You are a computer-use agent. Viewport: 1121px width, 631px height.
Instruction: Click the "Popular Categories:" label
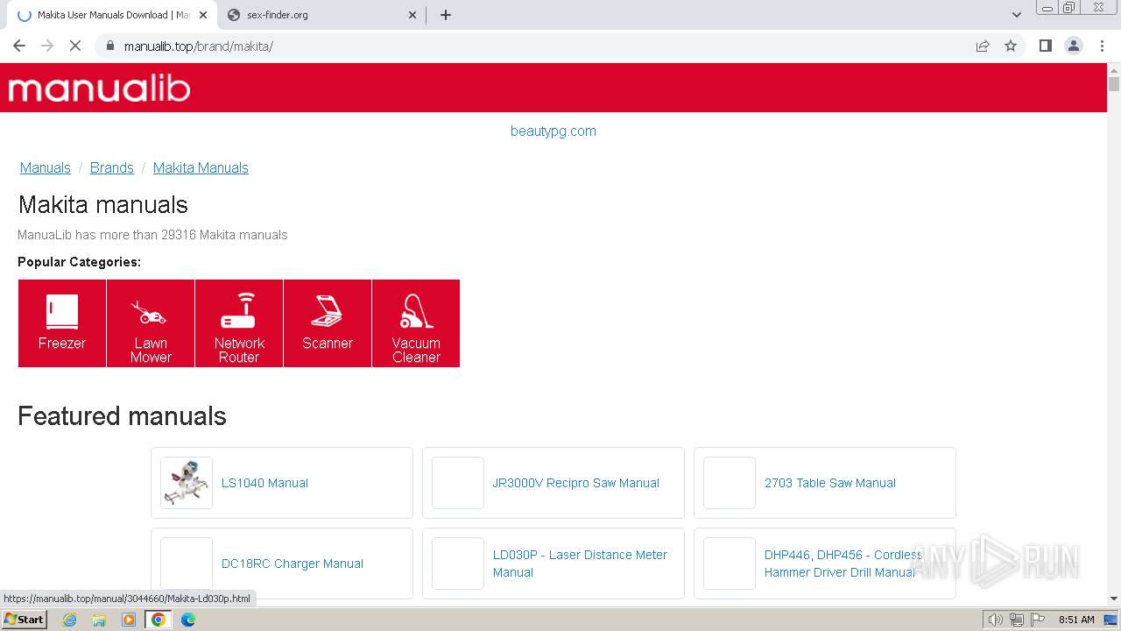[79, 262]
